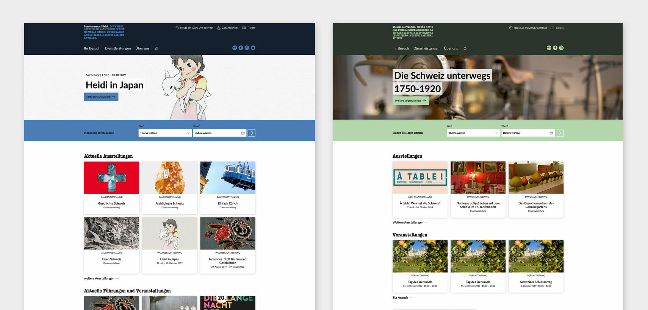
Task: Click the 'Weitere Informationen' button
Action: 411,101
